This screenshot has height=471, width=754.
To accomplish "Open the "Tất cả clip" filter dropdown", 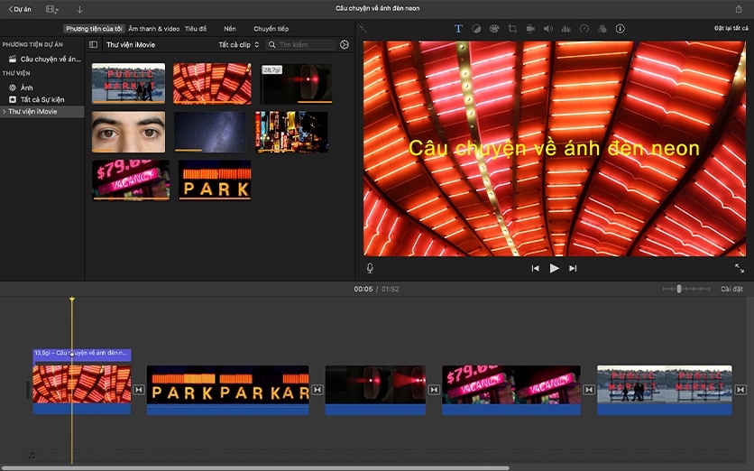I will click(x=238, y=44).
